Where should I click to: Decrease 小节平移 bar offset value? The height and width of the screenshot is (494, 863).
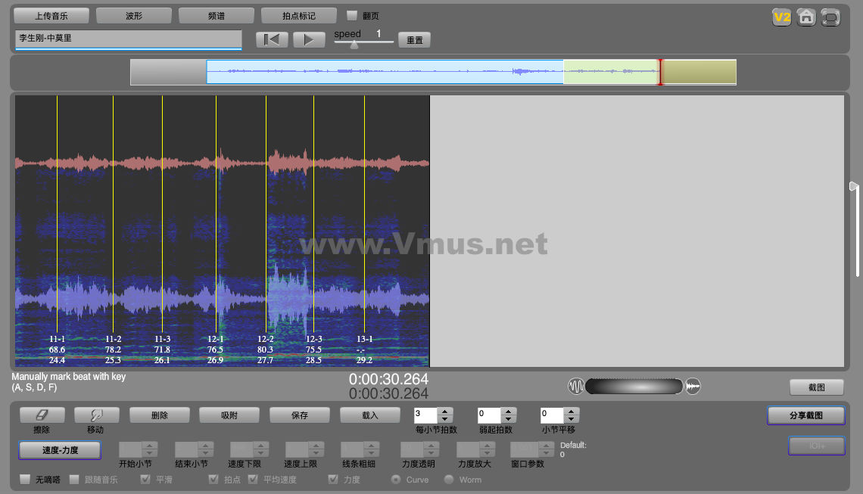coord(572,419)
